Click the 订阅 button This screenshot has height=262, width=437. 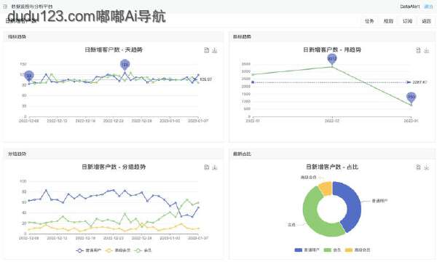coord(407,21)
